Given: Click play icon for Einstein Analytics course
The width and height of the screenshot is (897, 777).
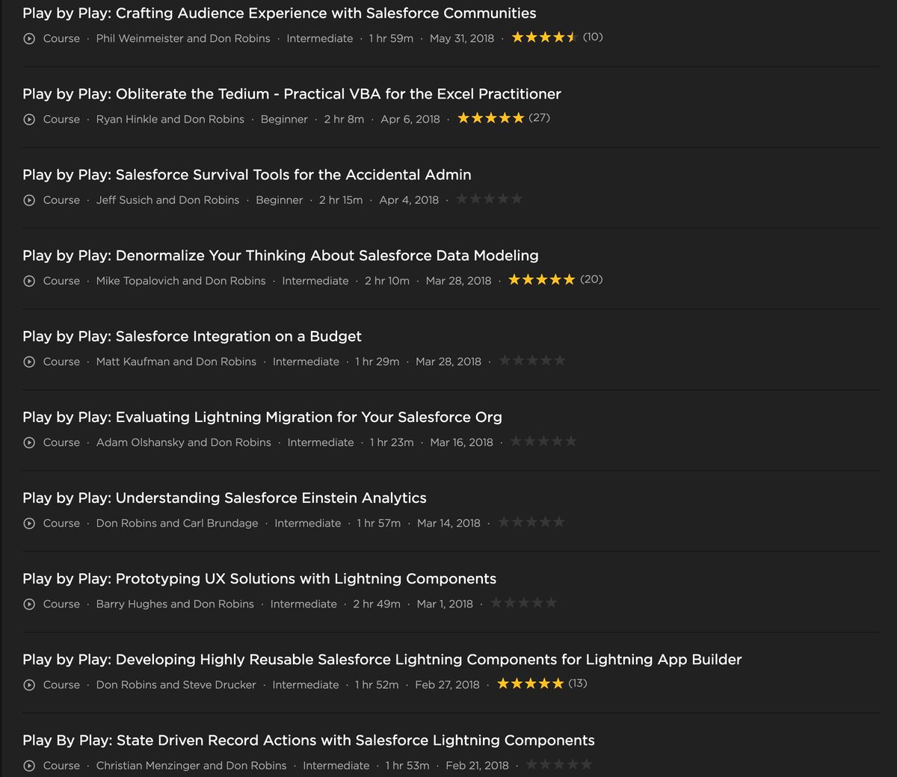Looking at the screenshot, I should 29,524.
